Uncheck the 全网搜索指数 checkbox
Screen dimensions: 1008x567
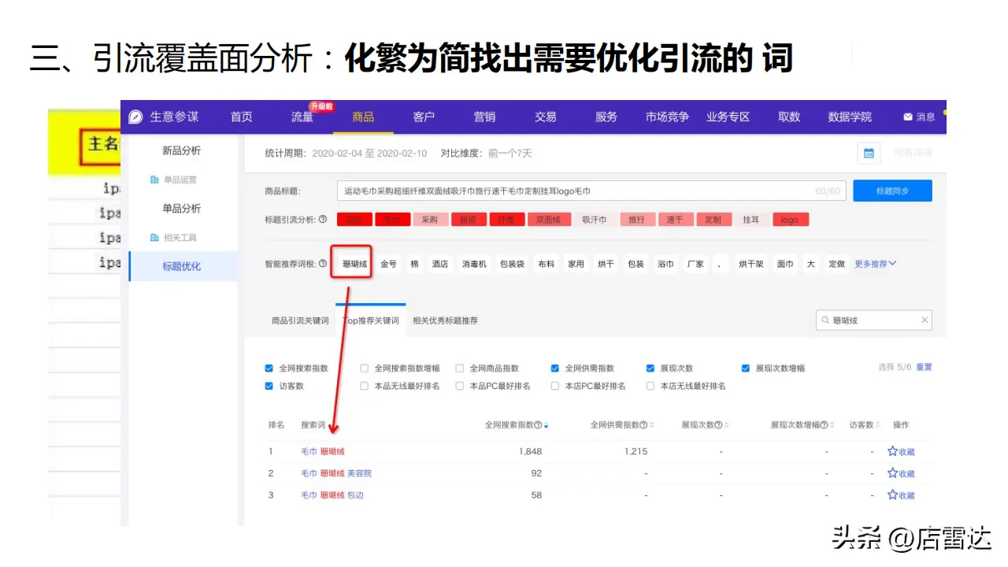[269, 368]
